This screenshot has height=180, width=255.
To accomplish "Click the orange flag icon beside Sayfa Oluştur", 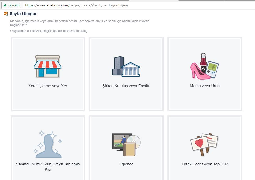I will tap(6, 14).
